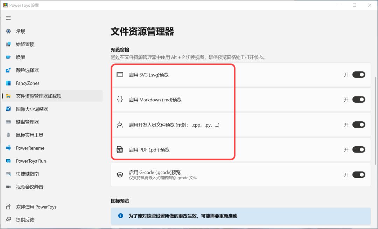
Task: Turn off Markdown (.md) preview toggle
Action: [x=359, y=100]
